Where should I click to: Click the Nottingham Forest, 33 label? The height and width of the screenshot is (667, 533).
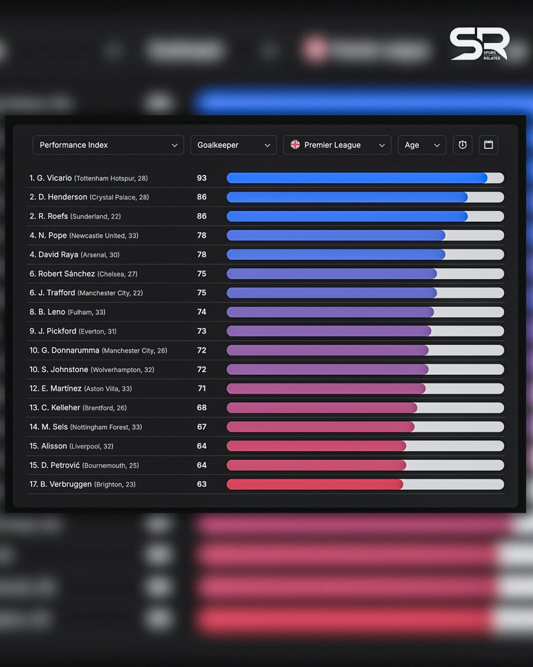point(106,427)
